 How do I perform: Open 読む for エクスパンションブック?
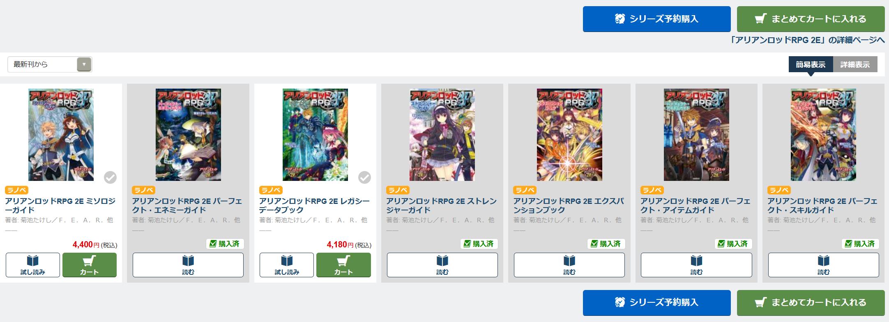(569, 265)
